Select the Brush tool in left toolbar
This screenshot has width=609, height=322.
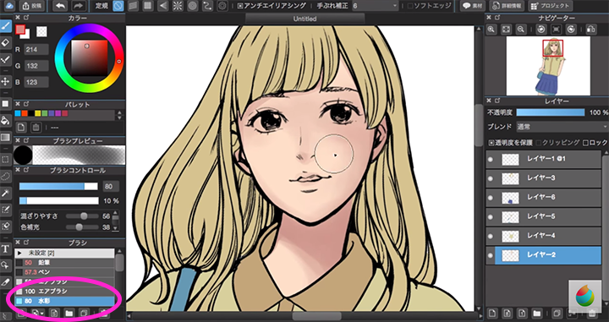click(5, 26)
